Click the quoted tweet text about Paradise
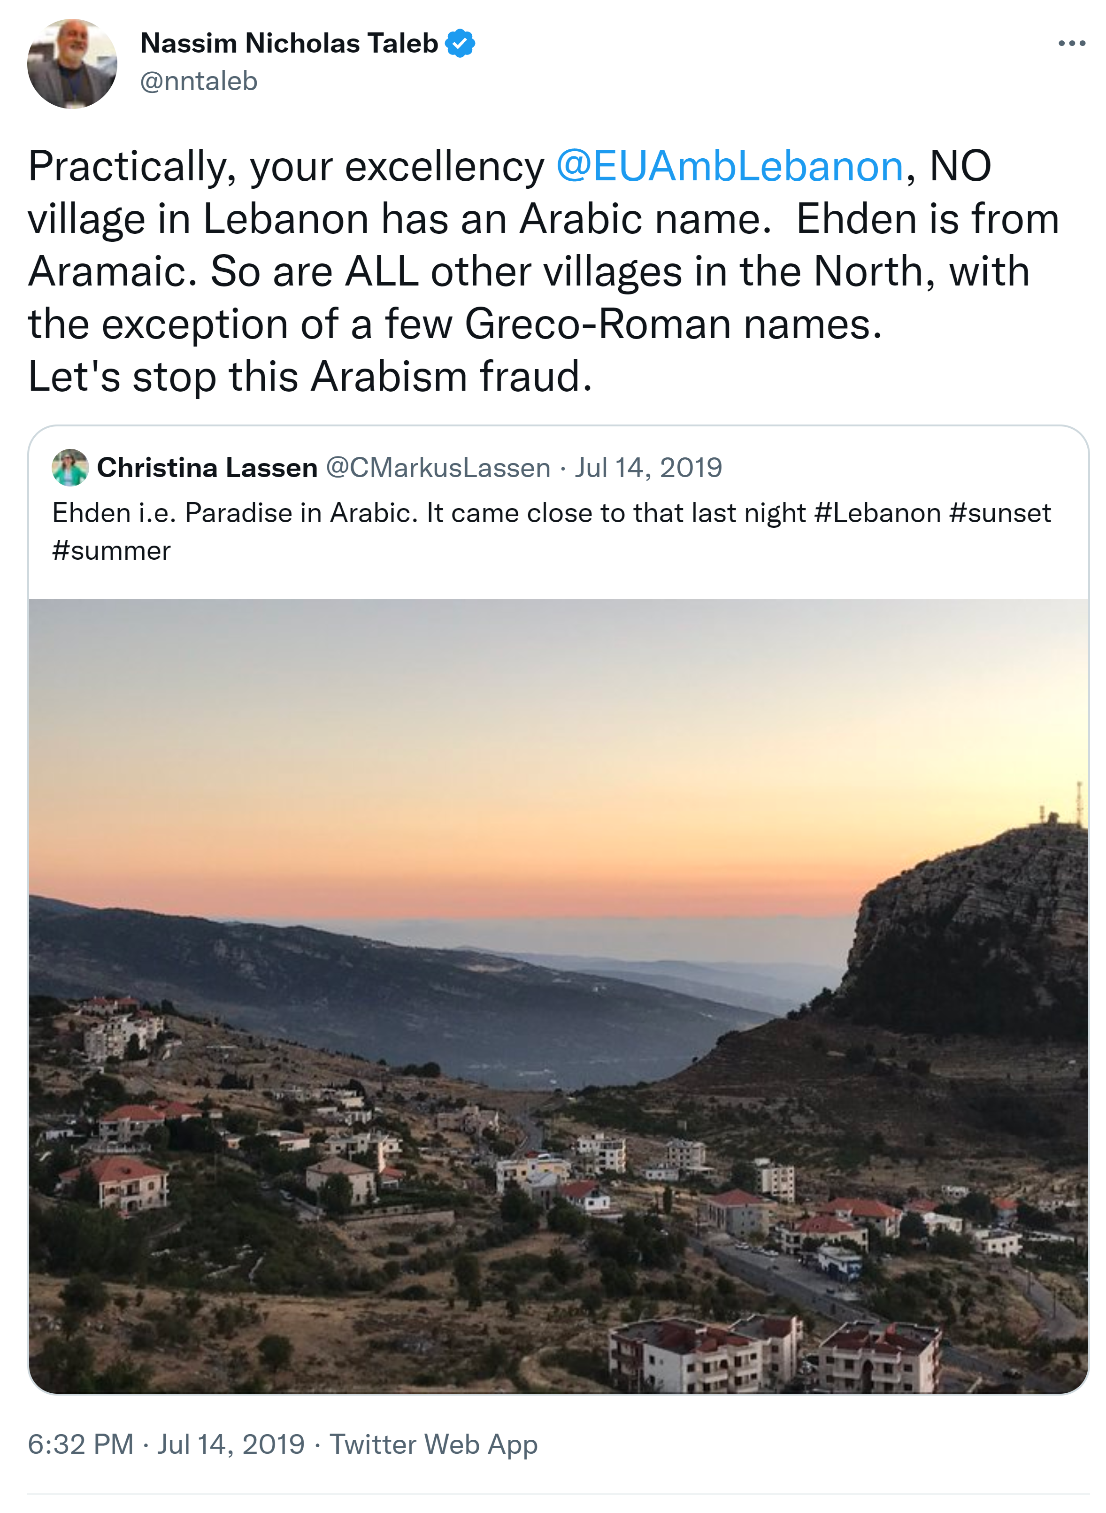This screenshot has width=1106, height=1513. 429,513
